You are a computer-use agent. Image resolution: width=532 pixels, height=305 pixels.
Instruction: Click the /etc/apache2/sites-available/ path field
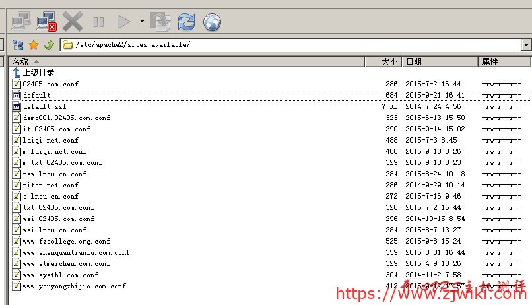click(x=290, y=45)
